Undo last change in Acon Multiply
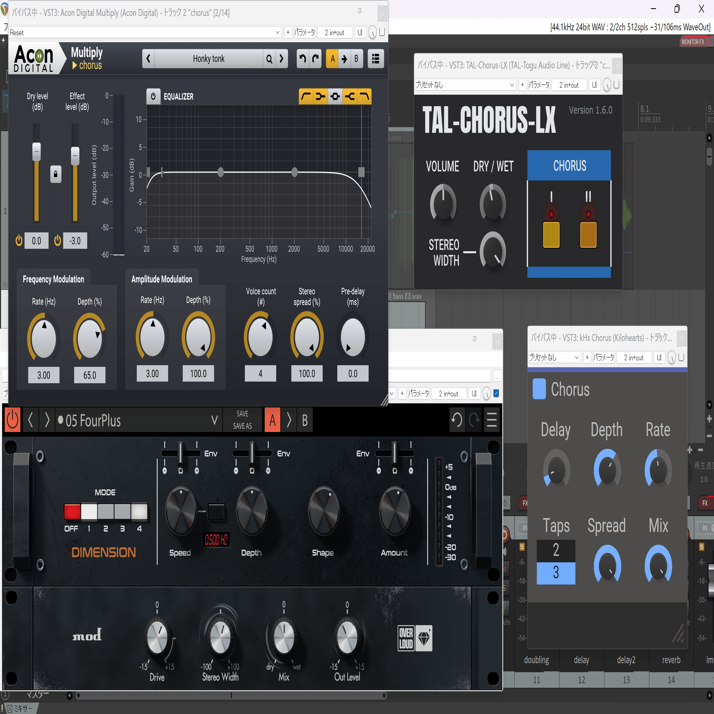Screen dimensions: 714x714 coord(302,59)
